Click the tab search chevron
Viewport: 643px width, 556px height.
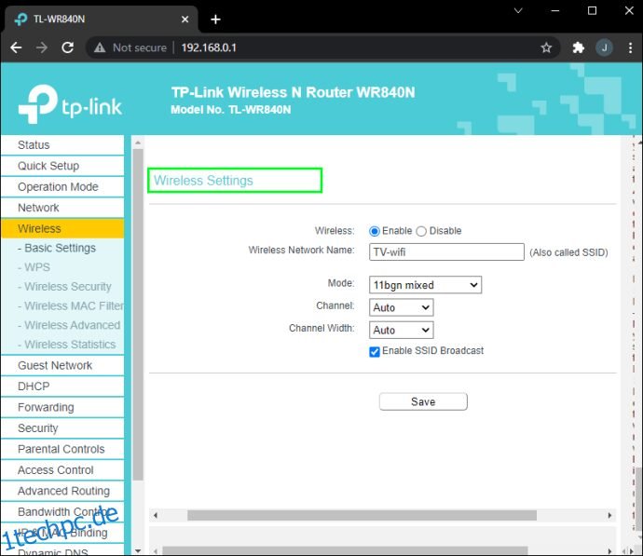point(518,10)
